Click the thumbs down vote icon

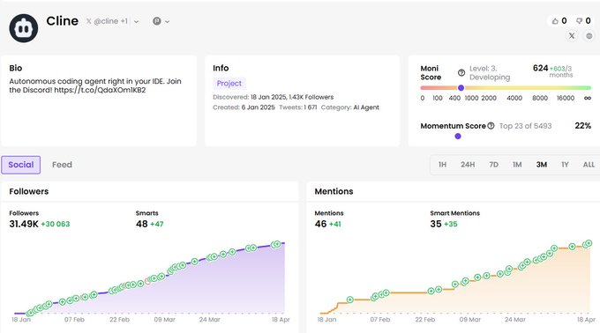(579, 21)
